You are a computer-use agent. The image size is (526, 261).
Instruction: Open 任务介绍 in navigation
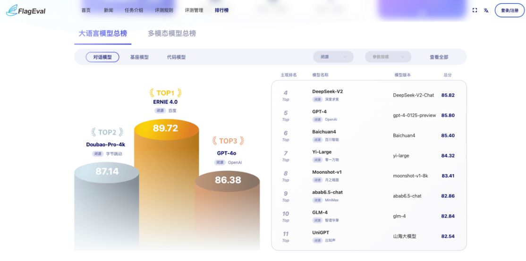tap(134, 10)
